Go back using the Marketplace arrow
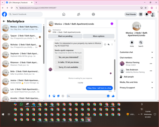 click(4, 21)
